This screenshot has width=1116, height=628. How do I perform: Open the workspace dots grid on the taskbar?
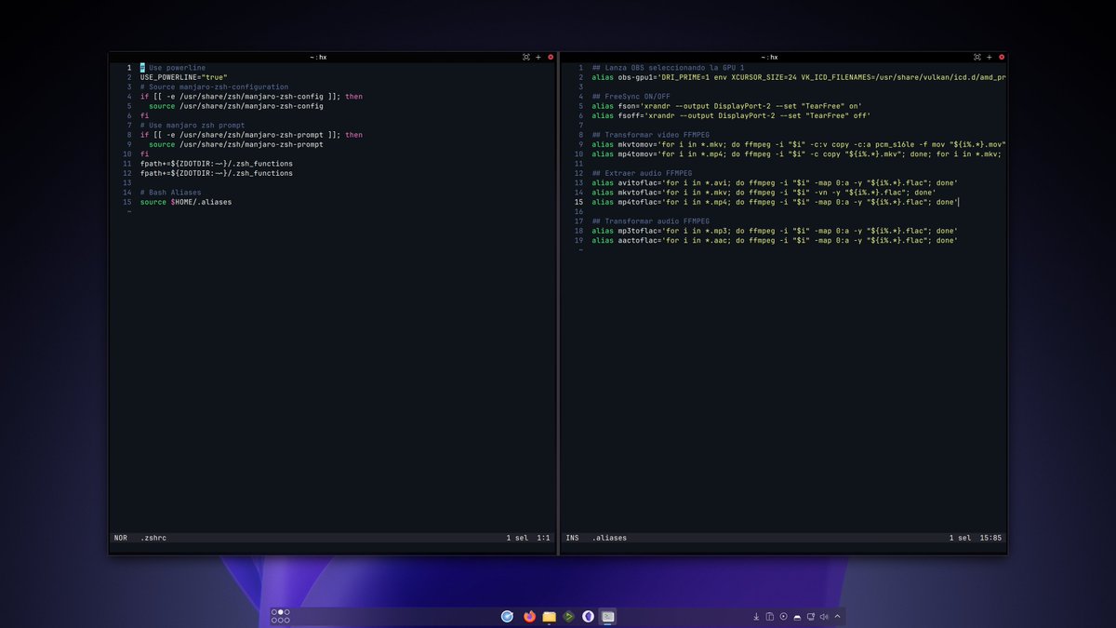tap(280, 616)
